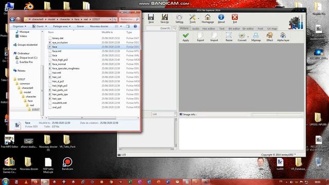
Task: Expand the address bar history dropdown
Action: (111, 20)
